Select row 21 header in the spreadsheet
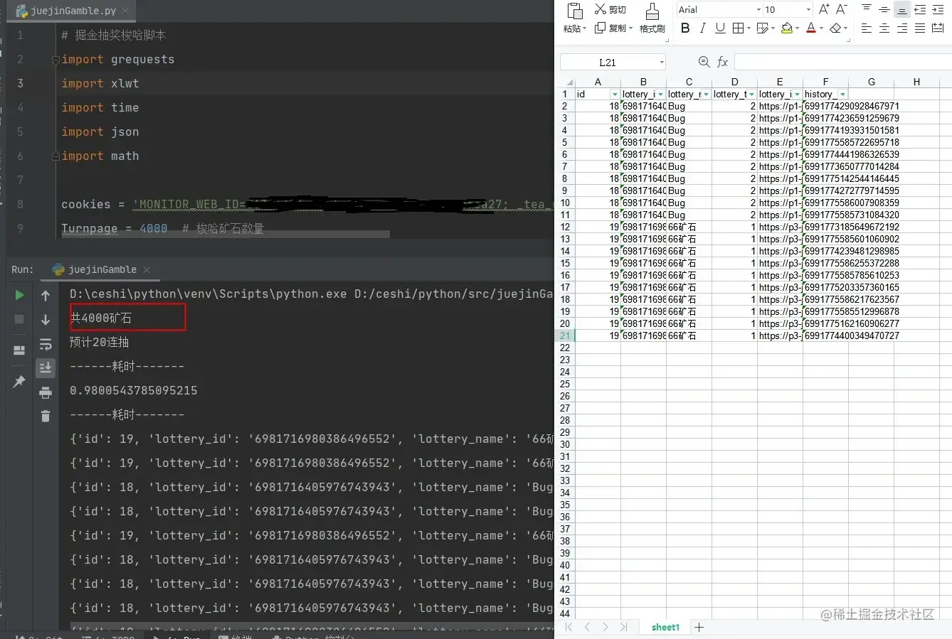 click(565, 335)
